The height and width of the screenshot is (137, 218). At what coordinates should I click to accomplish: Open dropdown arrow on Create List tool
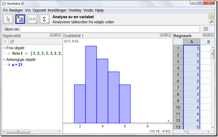(x=36, y=23)
